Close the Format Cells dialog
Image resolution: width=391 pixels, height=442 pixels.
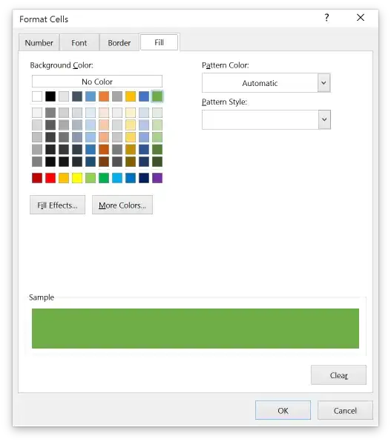[x=361, y=18]
